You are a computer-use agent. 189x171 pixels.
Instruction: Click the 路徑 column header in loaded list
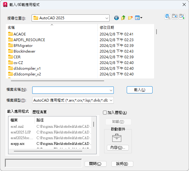pos(63,120)
